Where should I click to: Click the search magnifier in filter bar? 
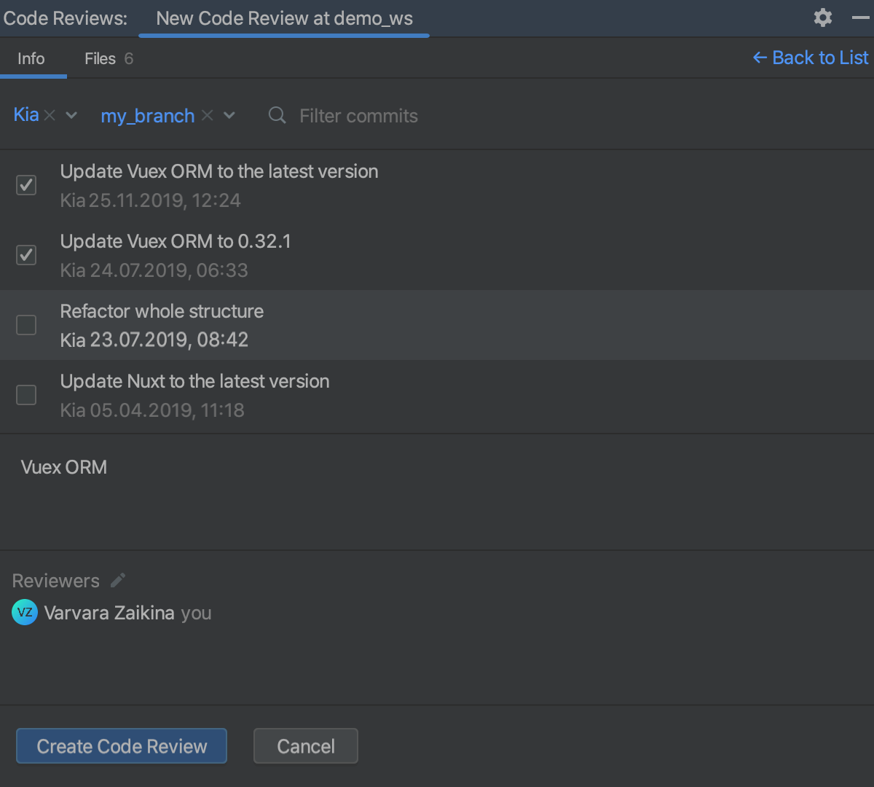coord(277,115)
